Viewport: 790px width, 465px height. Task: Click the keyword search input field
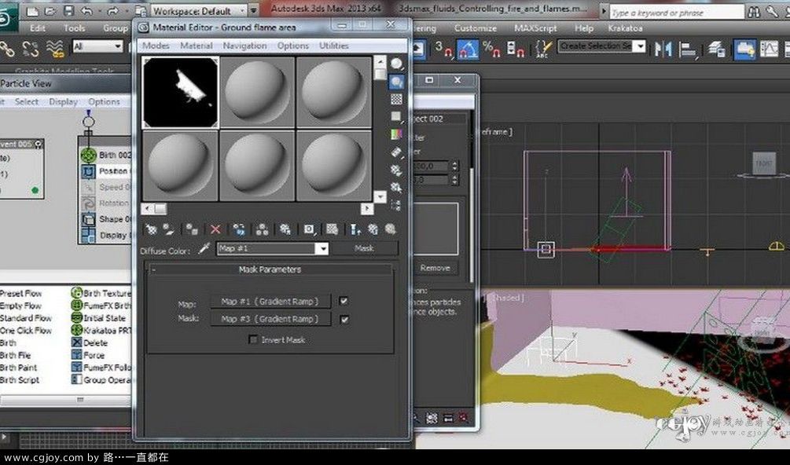[x=677, y=12]
